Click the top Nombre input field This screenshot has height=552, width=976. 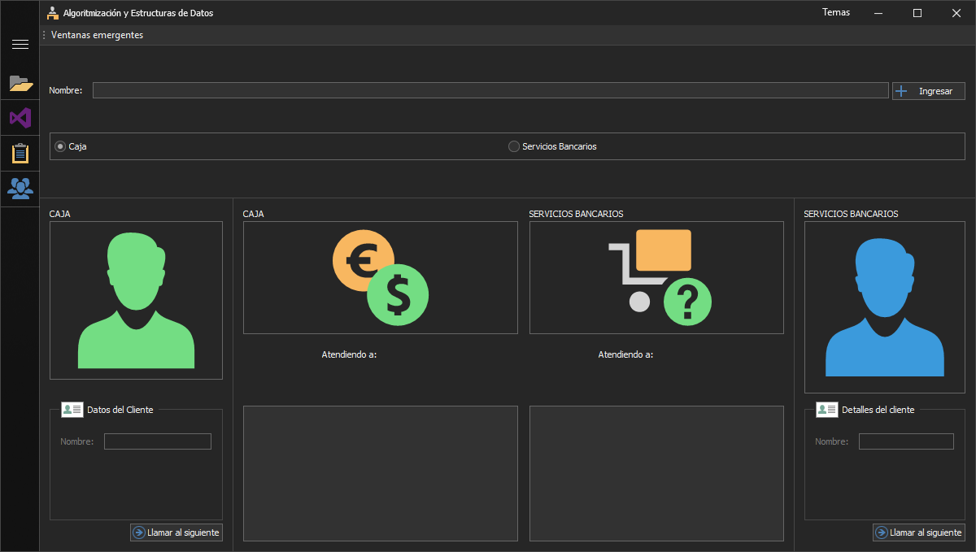click(x=490, y=90)
